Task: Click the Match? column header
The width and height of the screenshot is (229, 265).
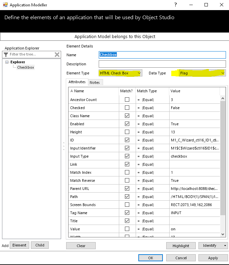Action: pyautogui.click(x=127, y=91)
